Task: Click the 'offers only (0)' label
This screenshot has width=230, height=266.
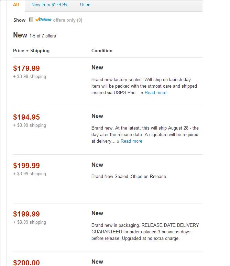Action: tap(68, 20)
